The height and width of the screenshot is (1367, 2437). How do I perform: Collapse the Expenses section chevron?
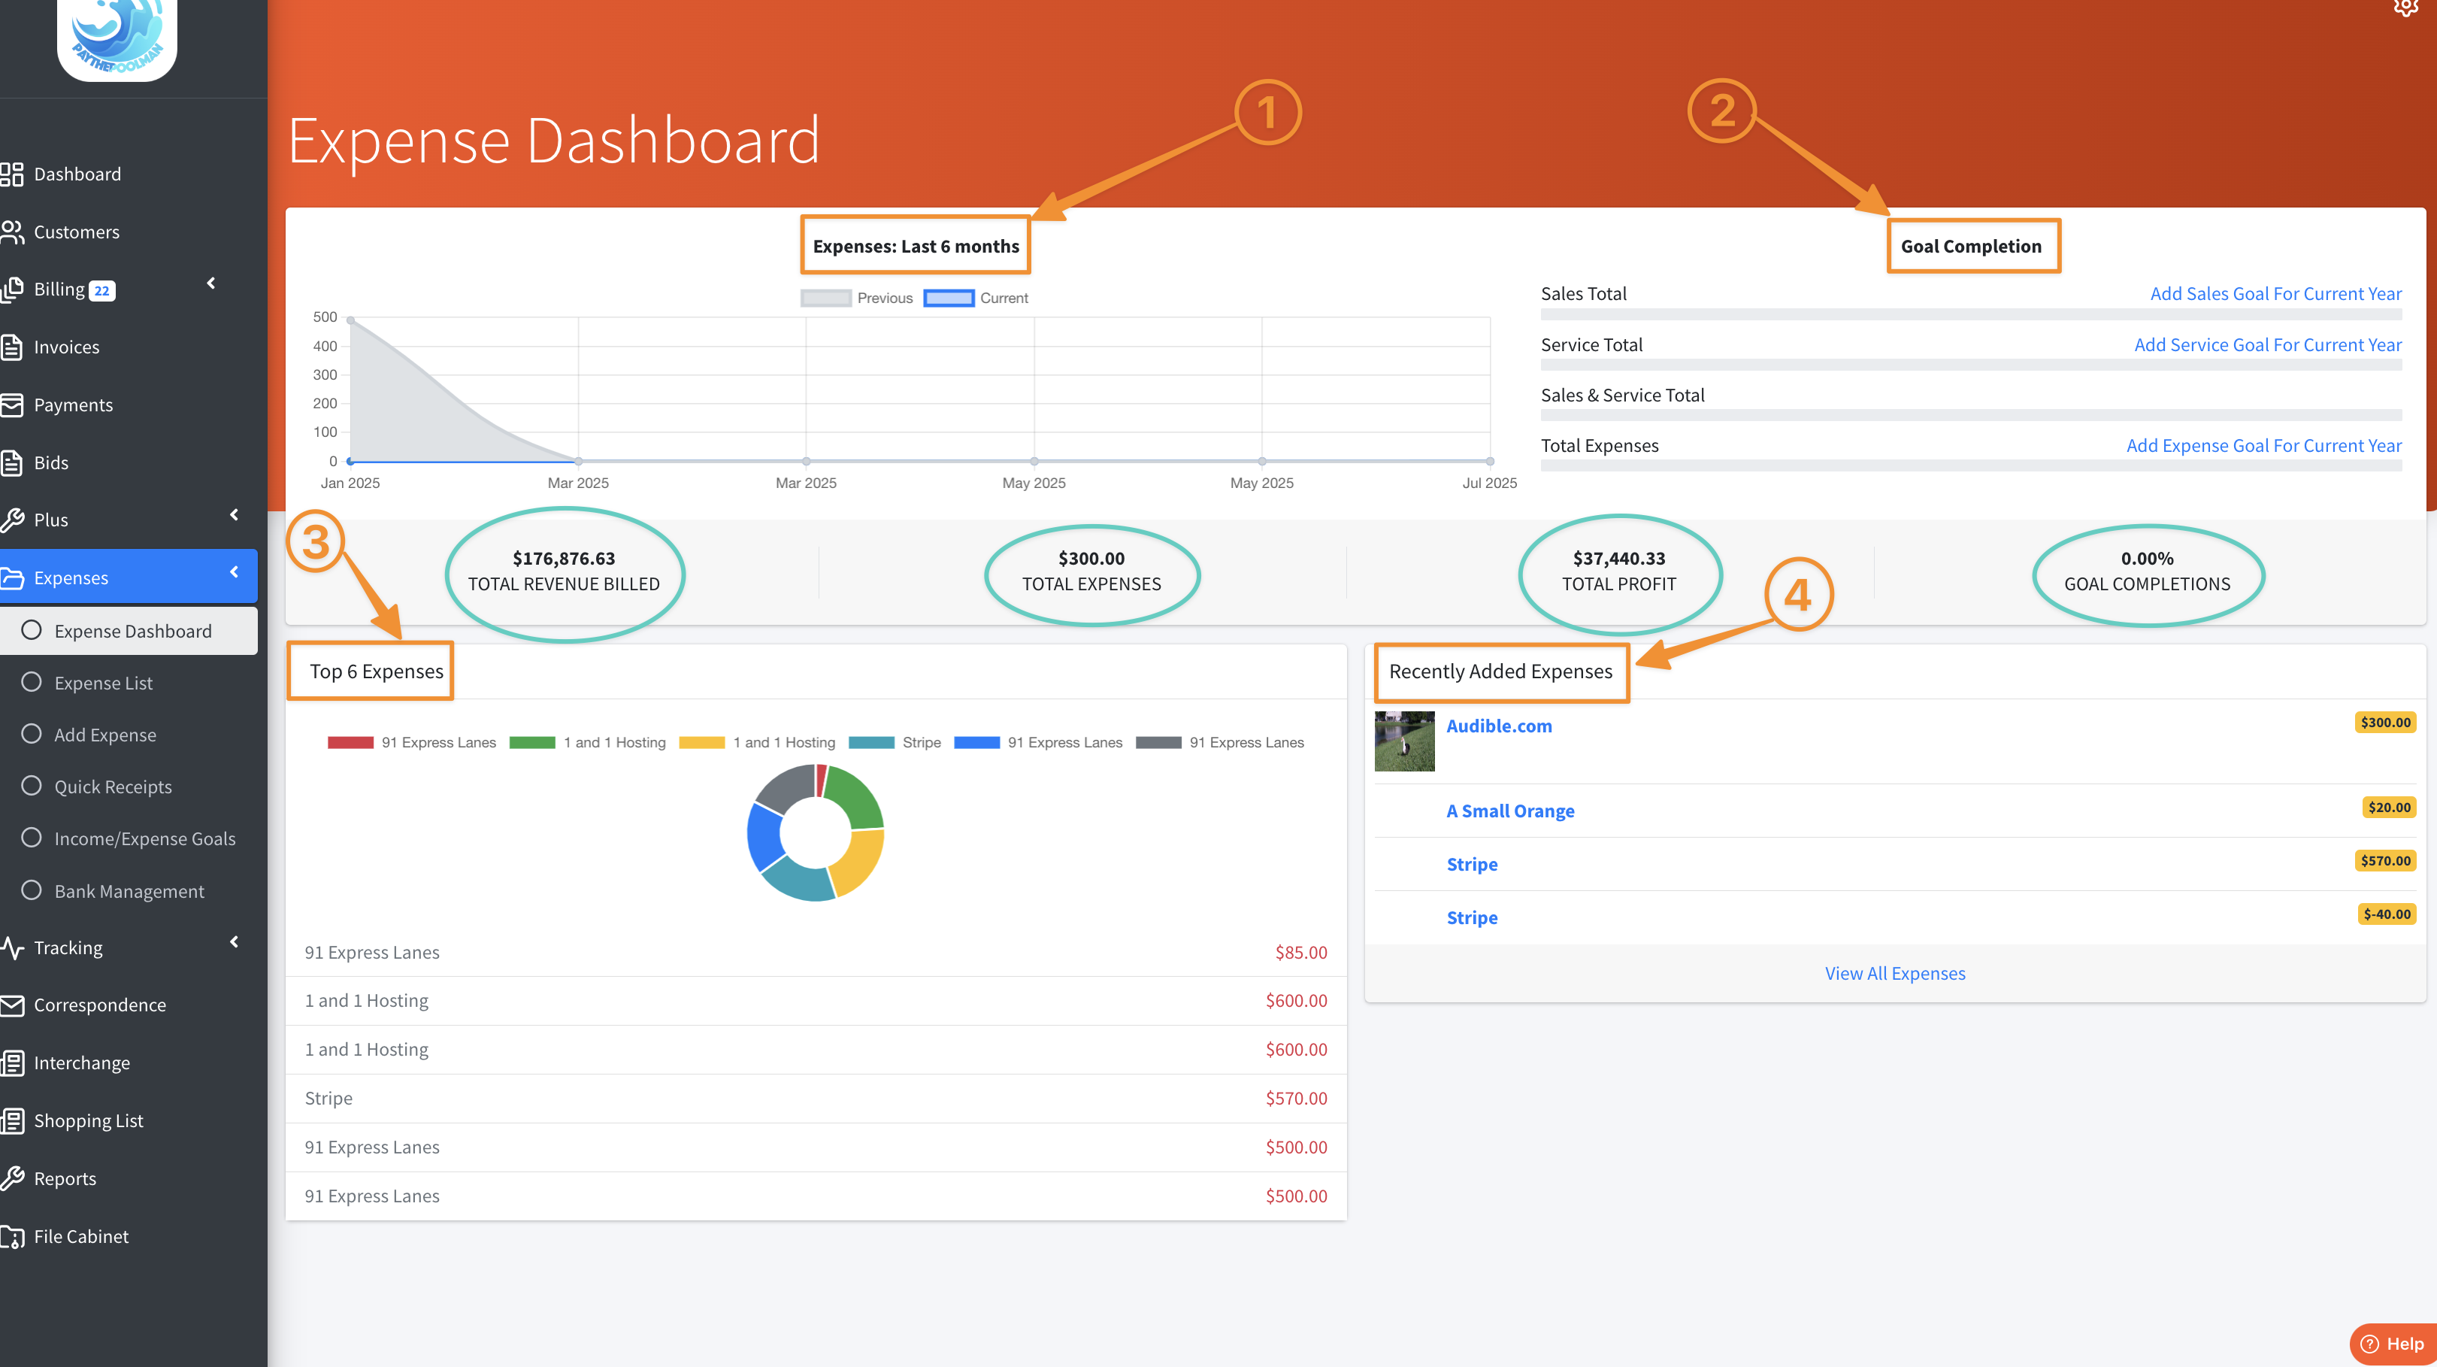(x=234, y=572)
